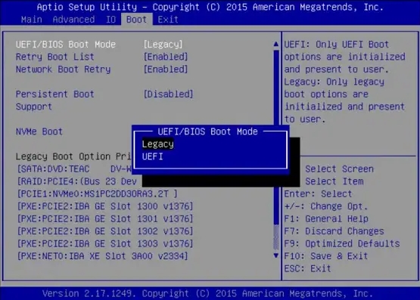The image size is (420, 300).
Task: Click the scroll down arrow icon
Action: (x=276, y=255)
